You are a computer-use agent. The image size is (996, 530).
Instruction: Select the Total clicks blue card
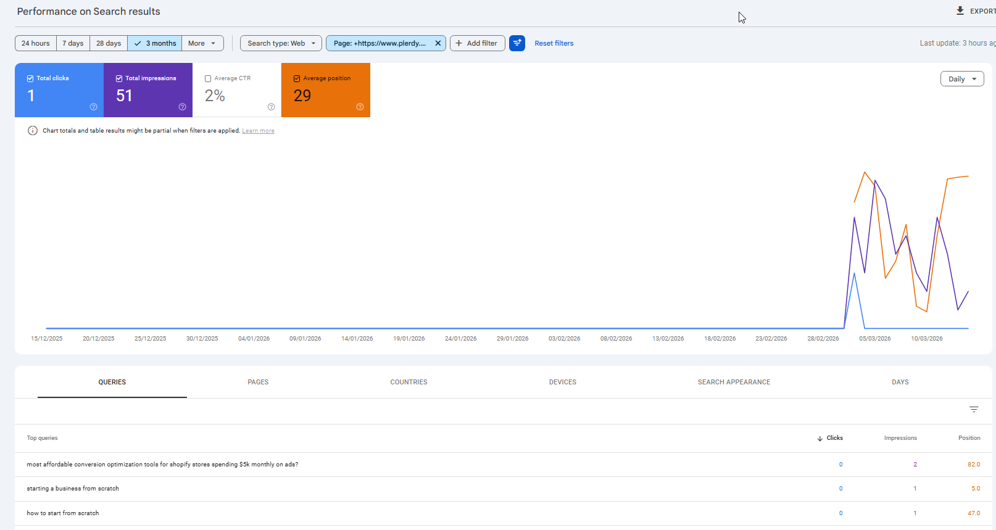[x=59, y=90]
